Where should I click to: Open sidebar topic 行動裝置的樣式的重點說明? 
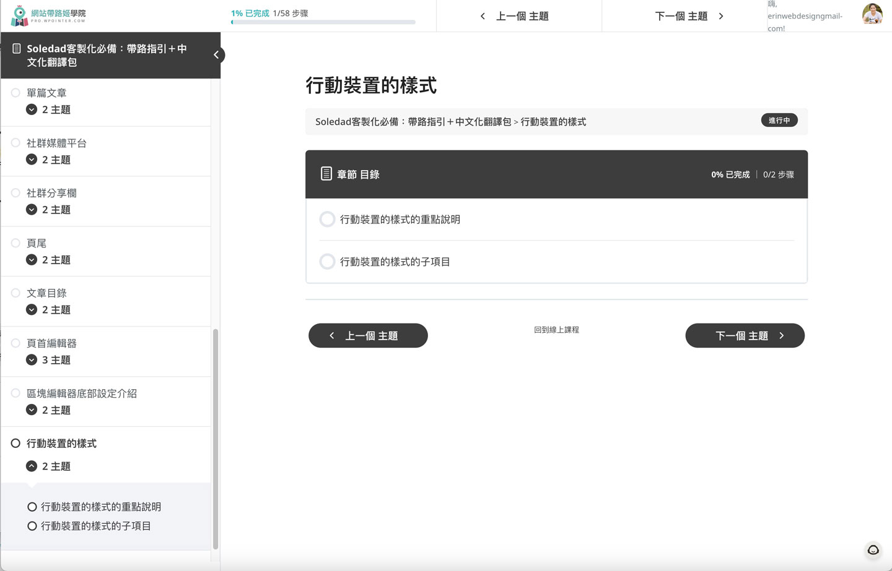(x=101, y=507)
